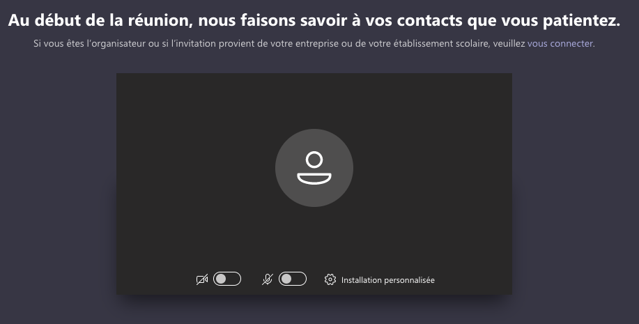Click the knob of the camera switch
Viewport: 639px width, 324px height.
tap(221, 279)
